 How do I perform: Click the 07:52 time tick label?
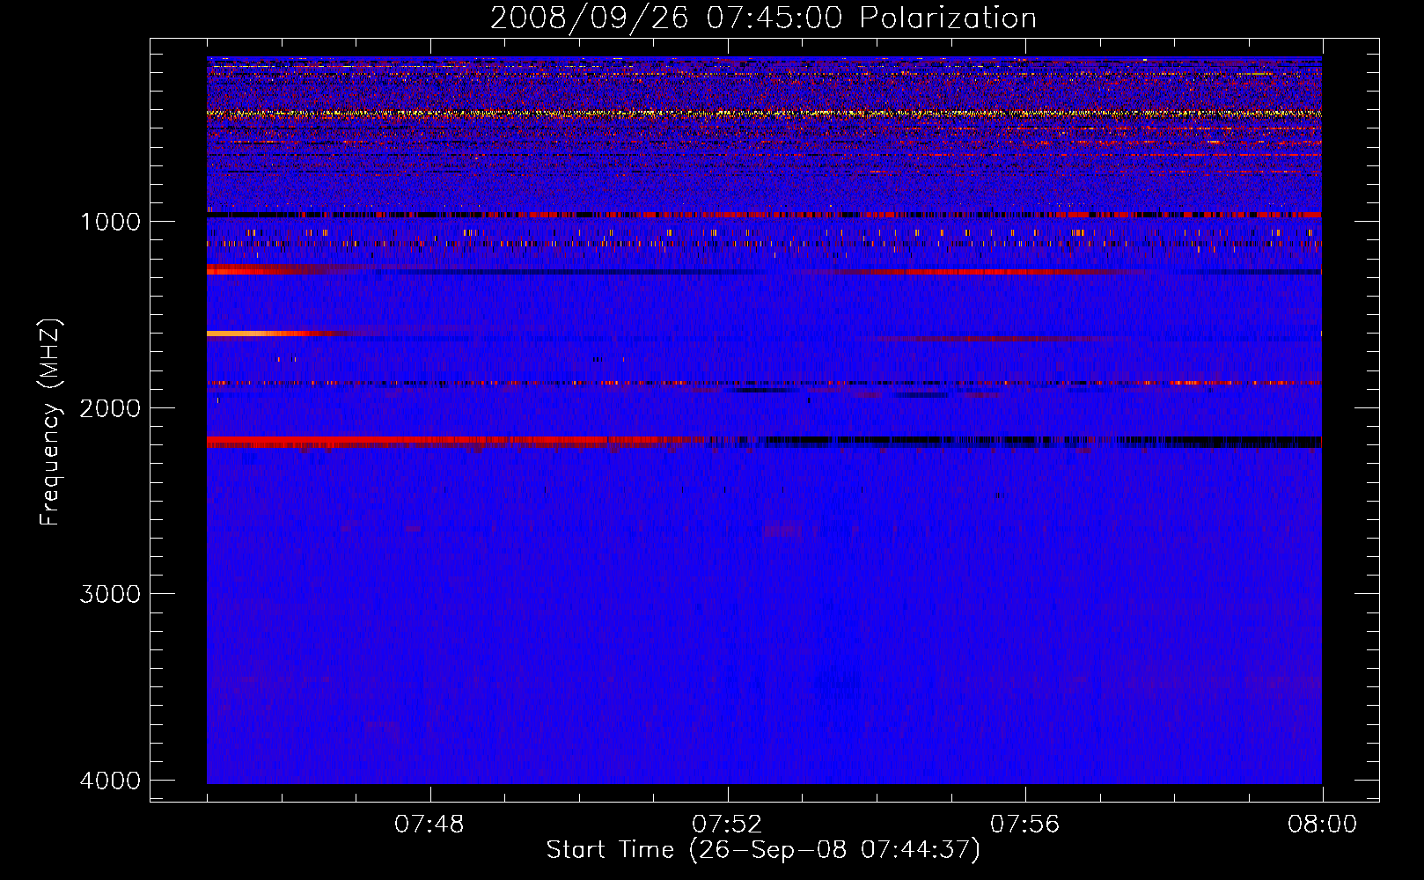click(x=727, y=825)
